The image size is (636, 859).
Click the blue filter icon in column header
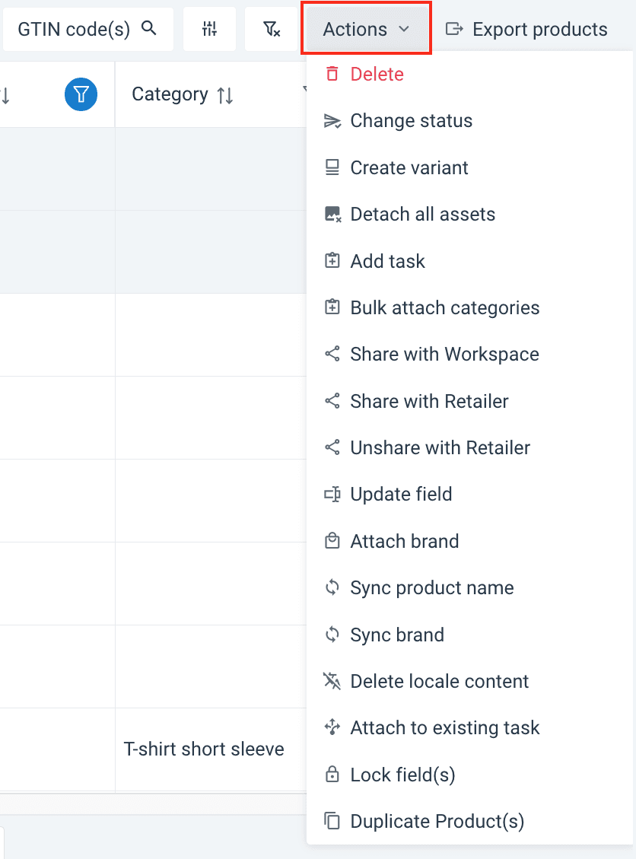[81, 95]
